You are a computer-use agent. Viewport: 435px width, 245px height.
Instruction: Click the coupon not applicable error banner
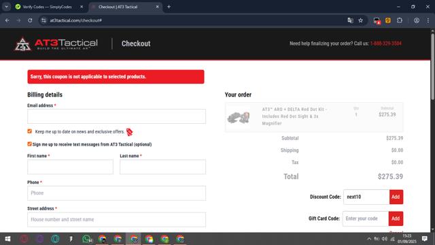coord(116,77)
